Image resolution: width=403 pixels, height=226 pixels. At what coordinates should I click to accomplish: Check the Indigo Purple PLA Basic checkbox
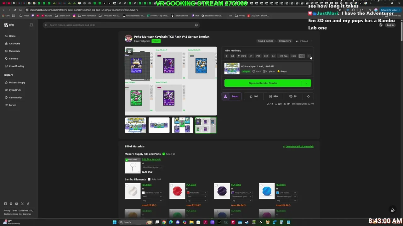(x=216, y=186)
